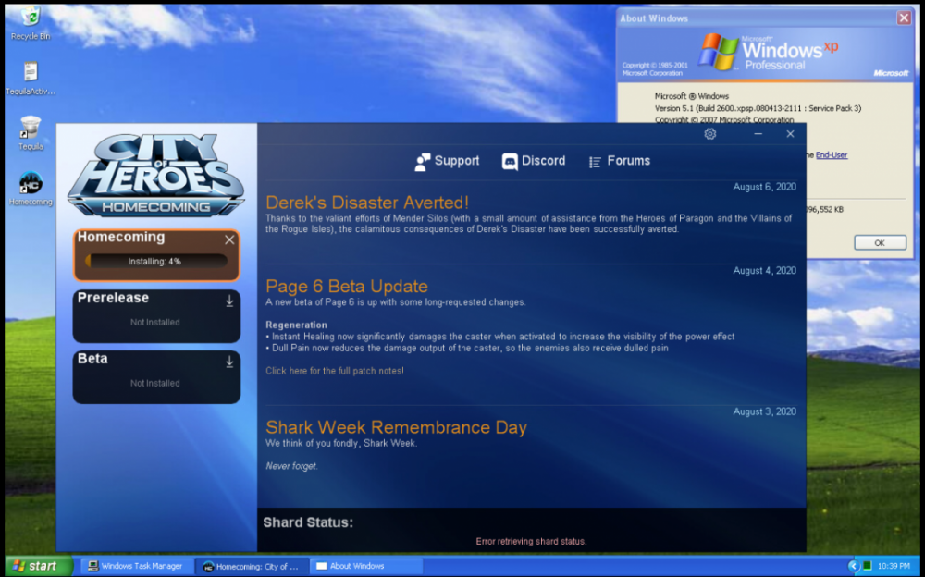Select the Prerelease profile panel
925x577 pixels.
[155, 316]
